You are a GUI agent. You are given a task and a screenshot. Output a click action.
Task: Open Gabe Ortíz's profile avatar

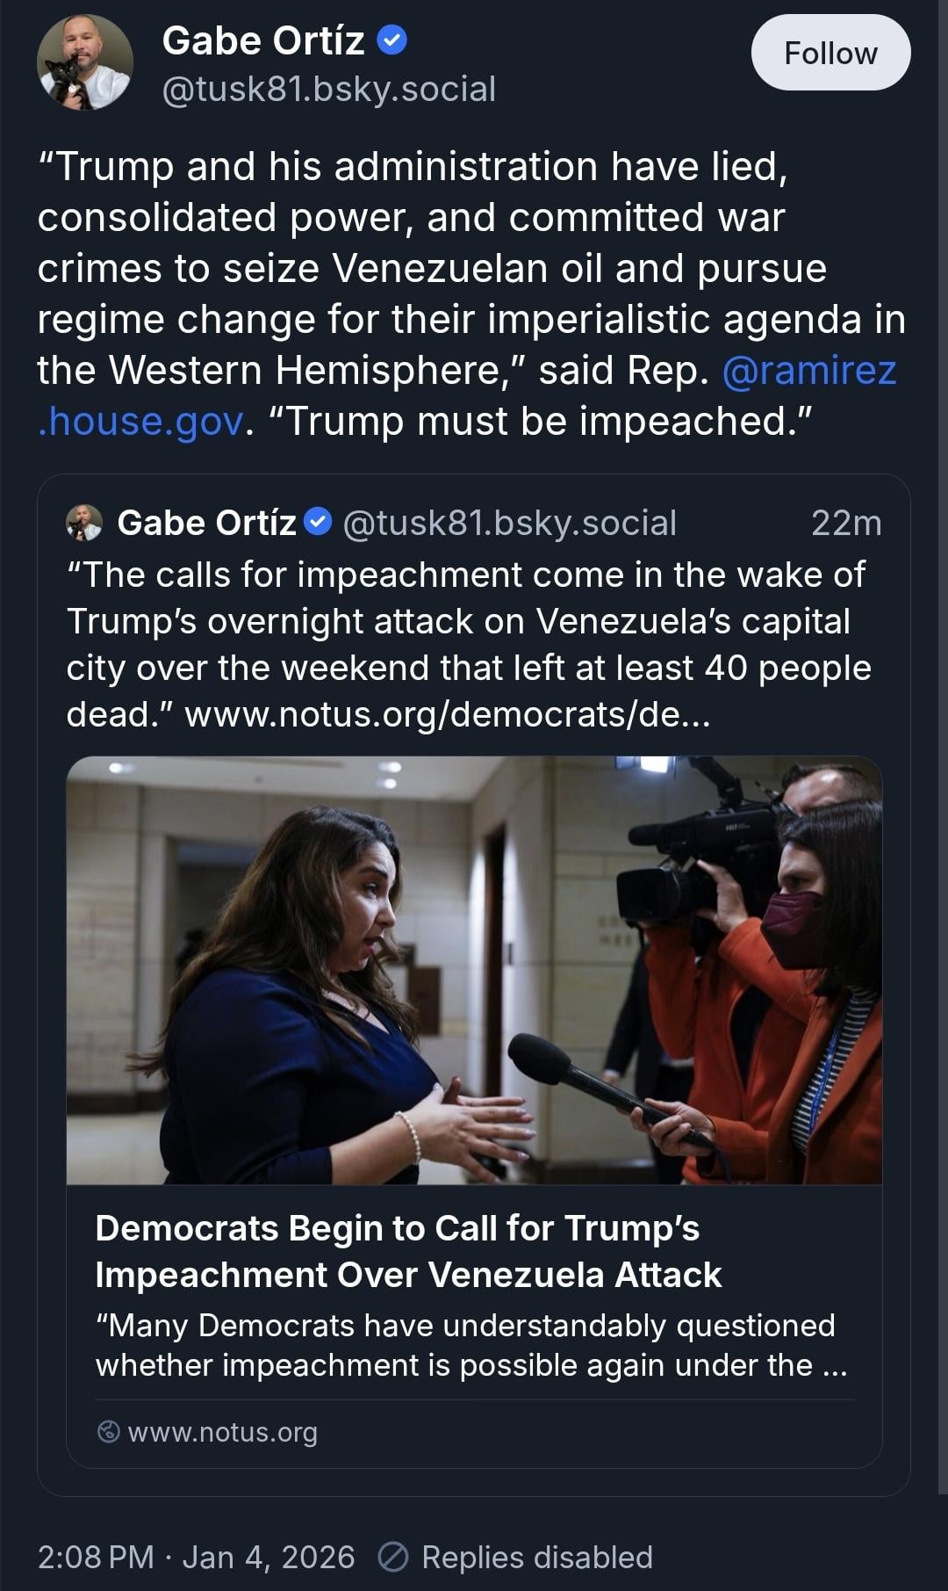point(84,62)
